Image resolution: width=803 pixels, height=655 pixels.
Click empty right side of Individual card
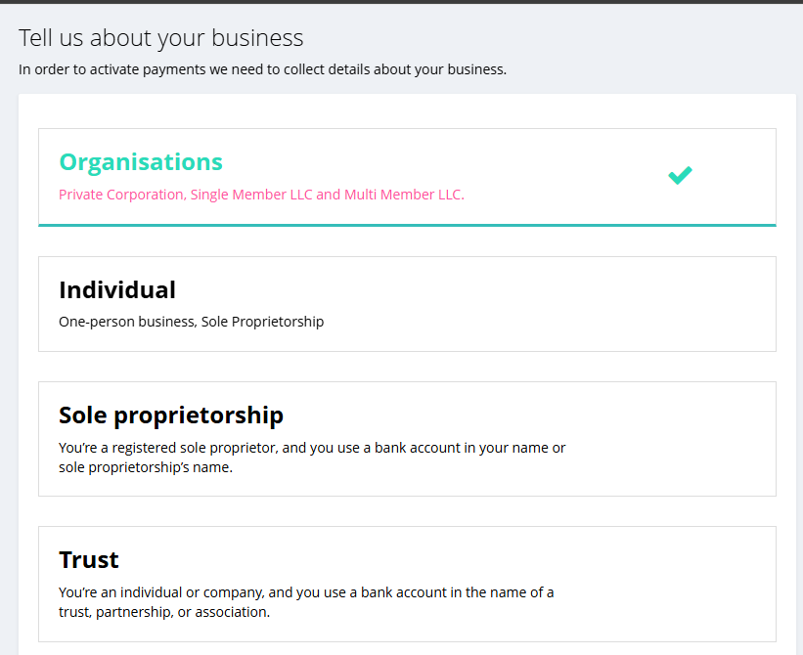click(636, 304)
